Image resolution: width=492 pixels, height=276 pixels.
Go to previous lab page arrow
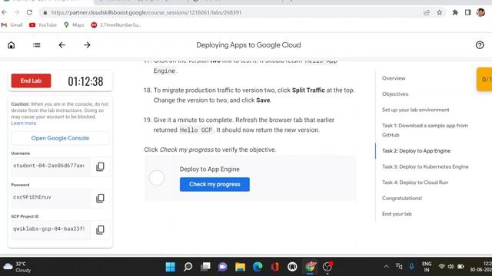pyautogui.click(x=61, y=45)
